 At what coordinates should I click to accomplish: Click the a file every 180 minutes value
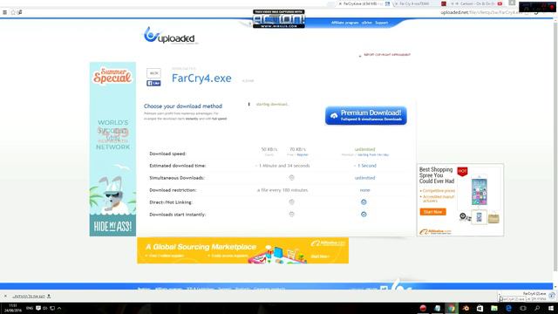tap(282, 190)
